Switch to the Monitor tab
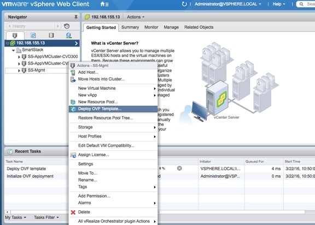This screenshot has height=225, width=315. click(x=151, y=27)
